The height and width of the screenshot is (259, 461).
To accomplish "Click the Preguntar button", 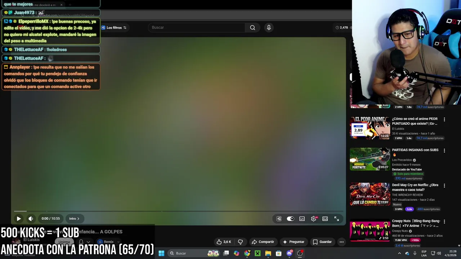I will 294,242.
